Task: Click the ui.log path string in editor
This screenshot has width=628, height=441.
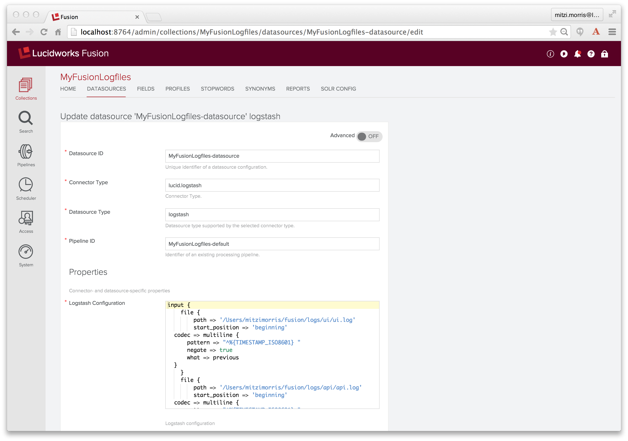Action: click(x=287, y=320)
